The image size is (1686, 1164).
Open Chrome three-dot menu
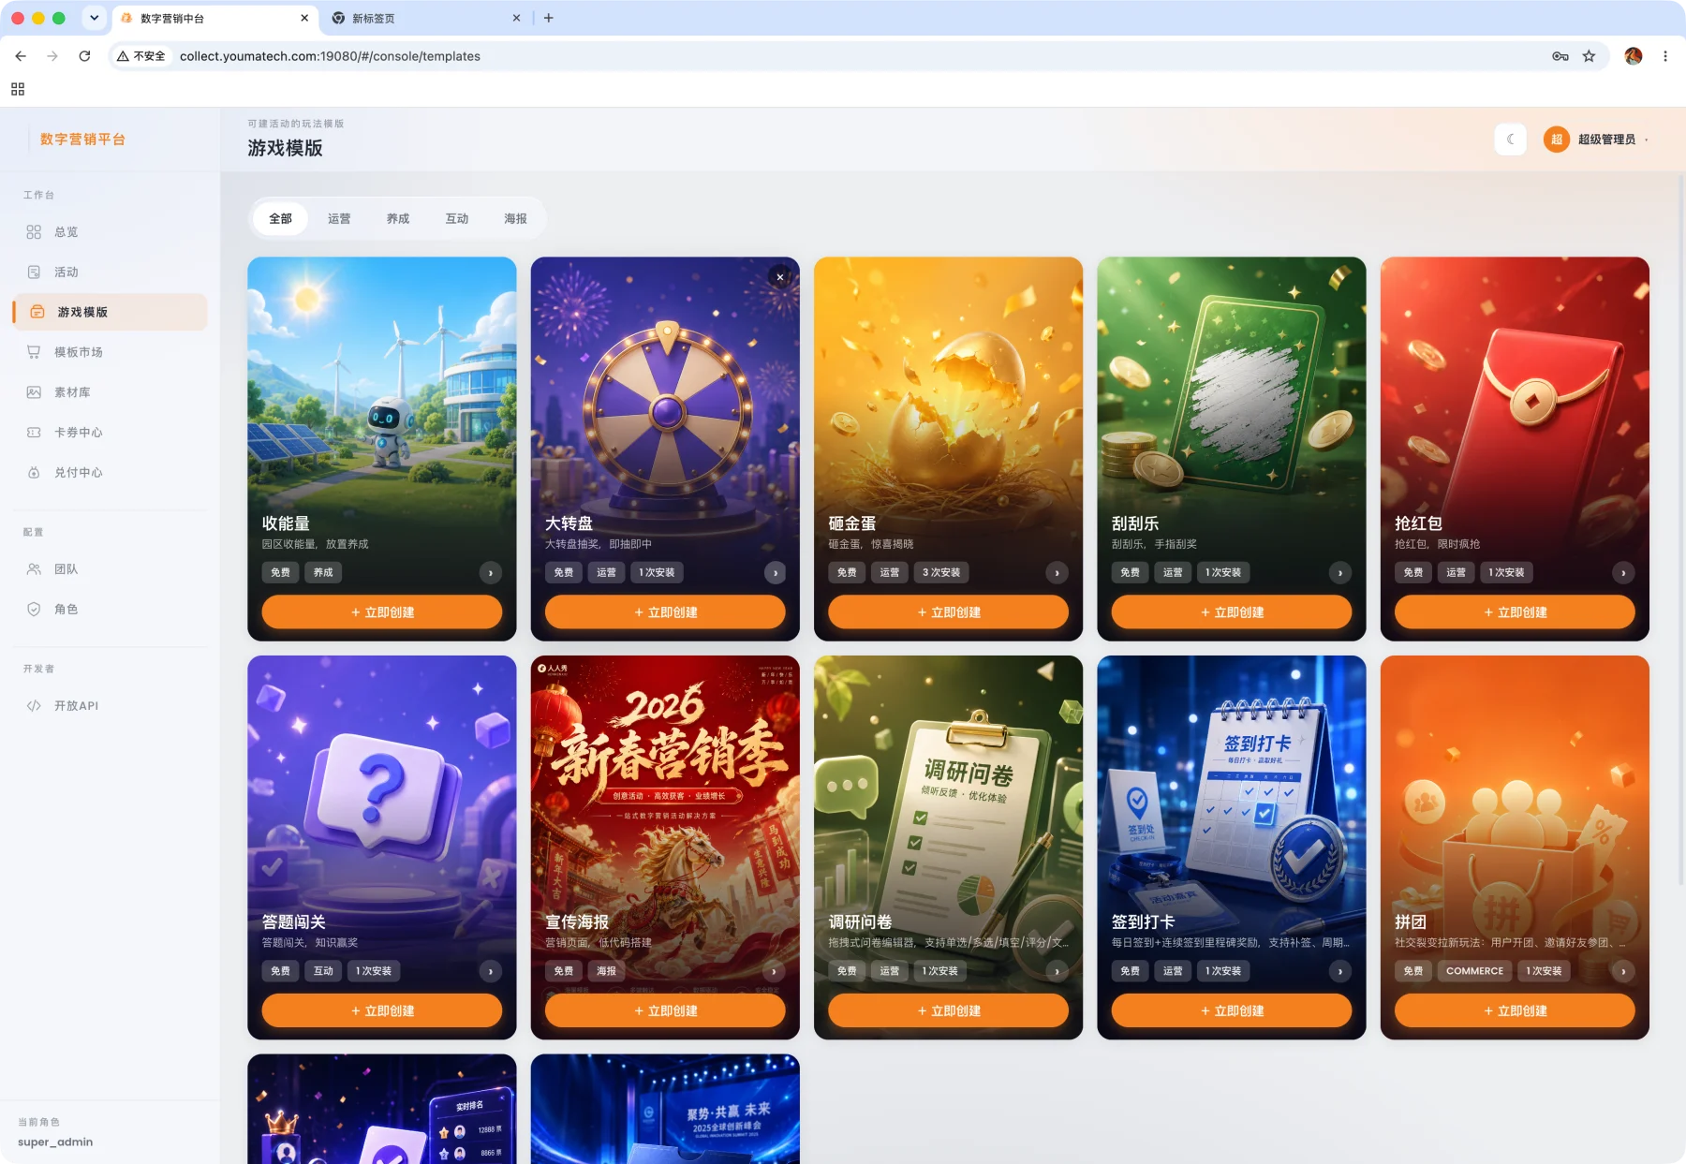click(x=1665, y=56)
